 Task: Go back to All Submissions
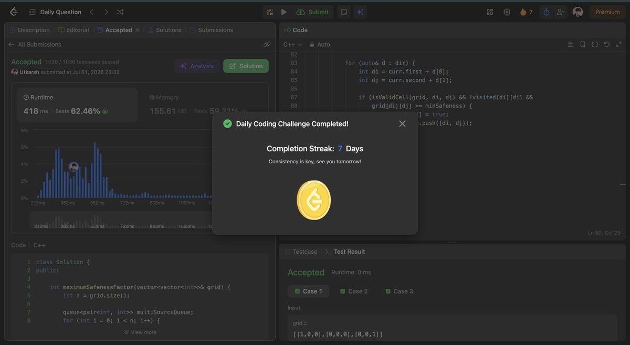pos(35,45)
